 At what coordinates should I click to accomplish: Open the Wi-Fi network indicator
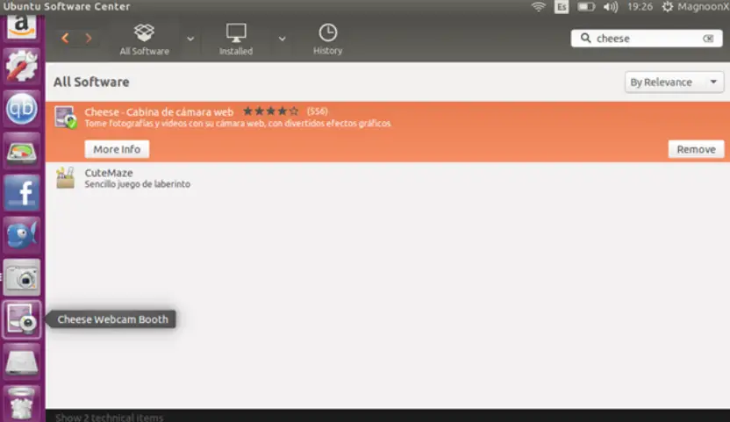coord(538,6)
